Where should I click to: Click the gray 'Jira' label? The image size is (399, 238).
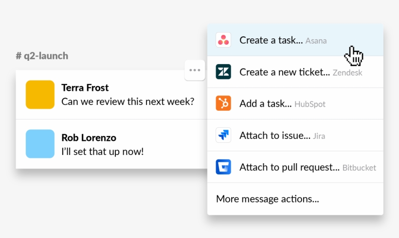tap(319, 136)
